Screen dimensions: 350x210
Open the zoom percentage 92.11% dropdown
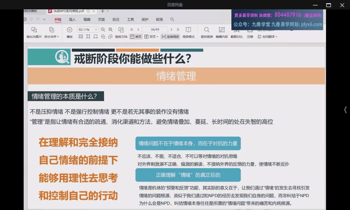[x=96, y=29]
